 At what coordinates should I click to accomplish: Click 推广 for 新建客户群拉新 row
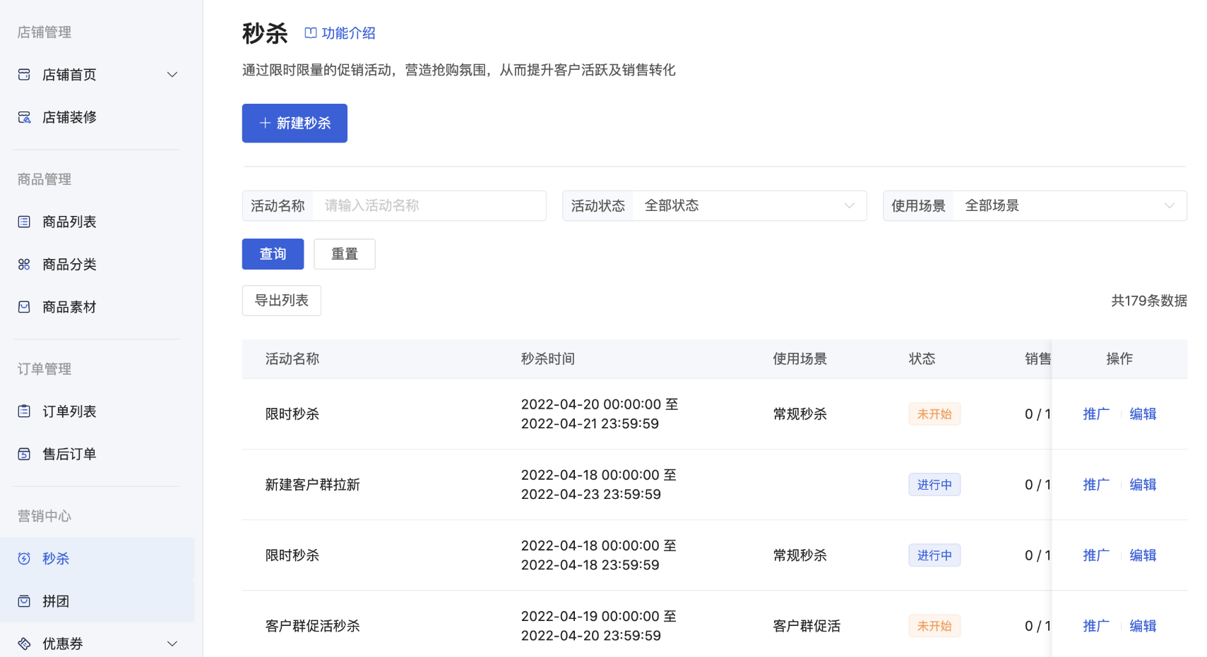[1096, 485]
